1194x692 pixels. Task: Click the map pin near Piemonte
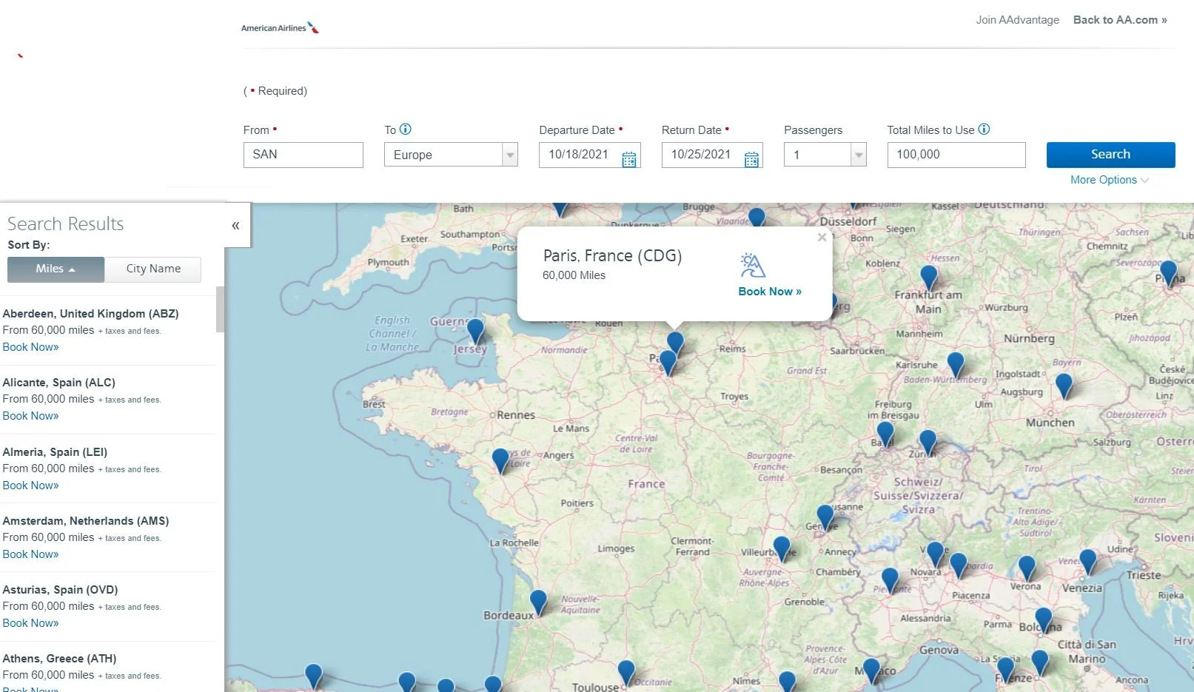pos(890,580)
